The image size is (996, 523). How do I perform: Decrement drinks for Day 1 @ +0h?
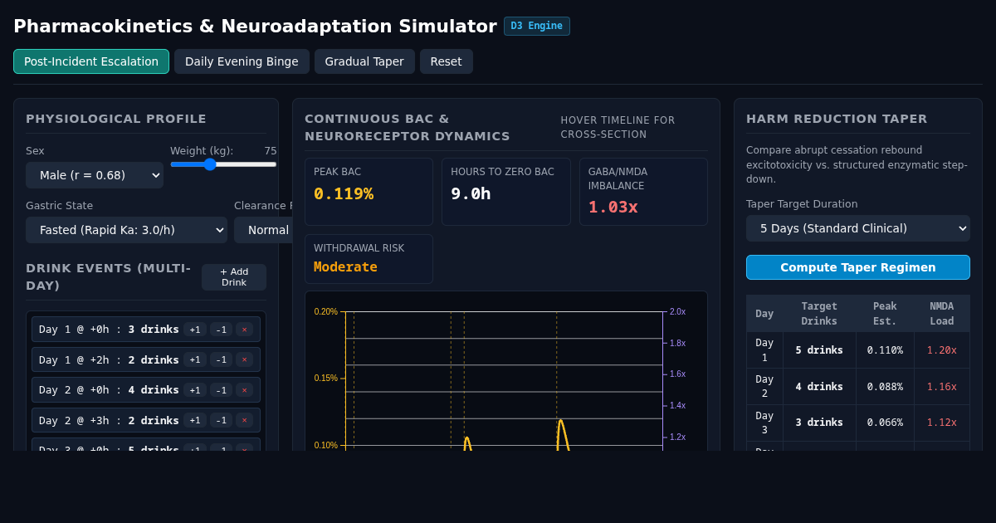click(x=221, y=330)
